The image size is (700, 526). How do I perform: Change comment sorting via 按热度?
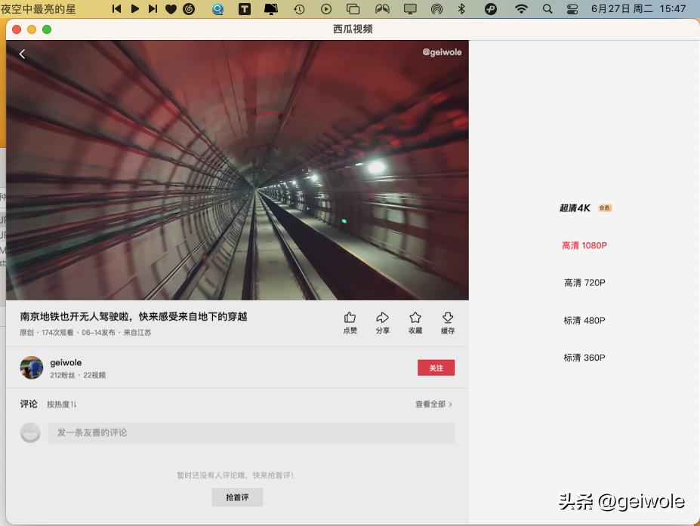pyautogui.click(x=60, y=404)
